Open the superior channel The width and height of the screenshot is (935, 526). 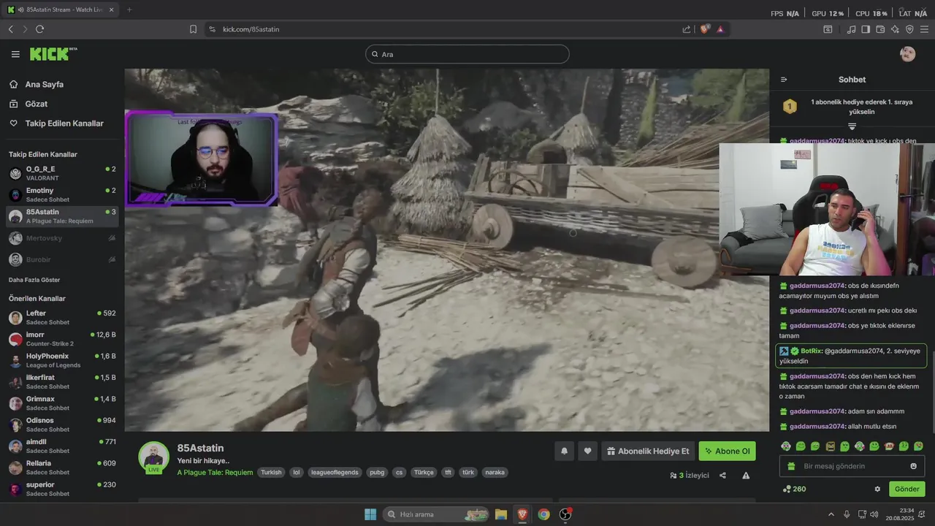(x=62, y=489)
